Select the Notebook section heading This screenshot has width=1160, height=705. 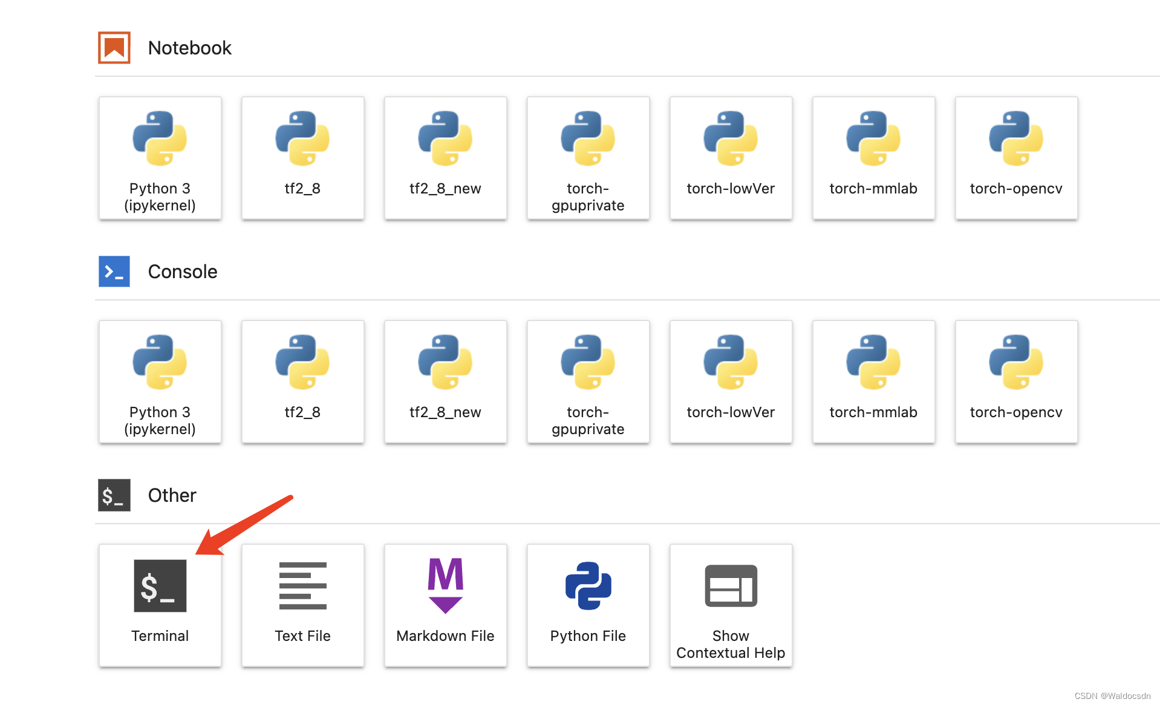[x=190, y=48]
